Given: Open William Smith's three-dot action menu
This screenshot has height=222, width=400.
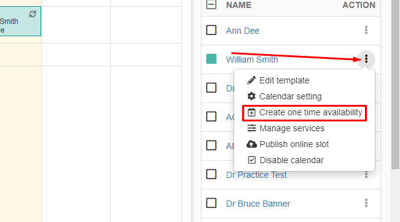Looking at the screenshot, I should pyautogui.click(x=366, y=59).
